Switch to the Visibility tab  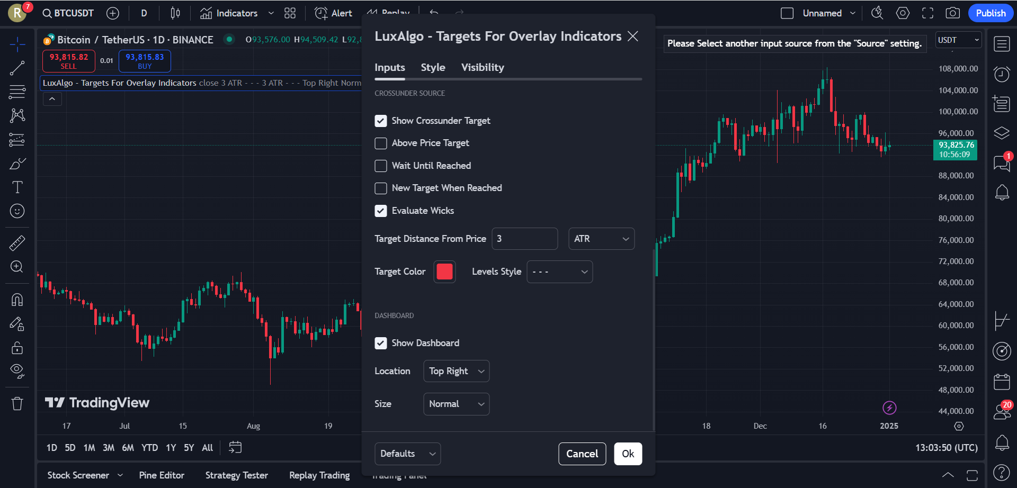(x=482, y=68)
